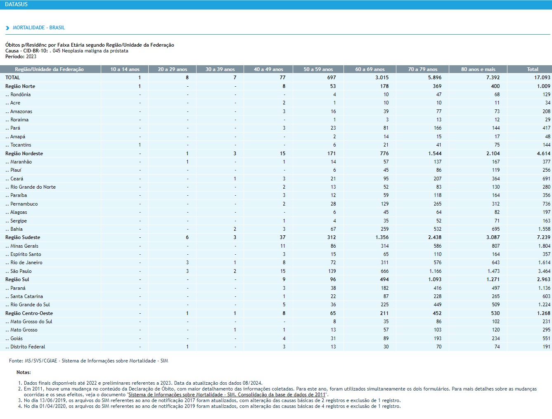Click the grand total value 17.093
The height and width of the screenshot is (419, 552).
(542, 78)
